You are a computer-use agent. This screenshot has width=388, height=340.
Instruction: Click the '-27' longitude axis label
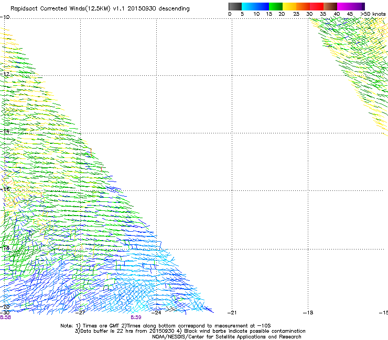(80, 313)
